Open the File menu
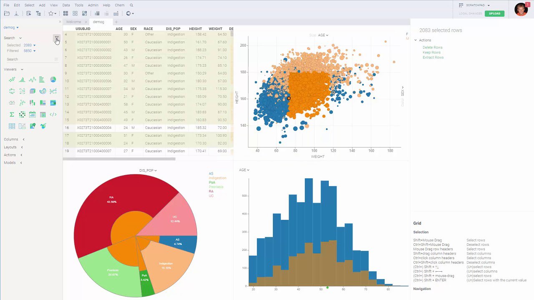This screenshot has width=534, height=300. pos(6,5)
